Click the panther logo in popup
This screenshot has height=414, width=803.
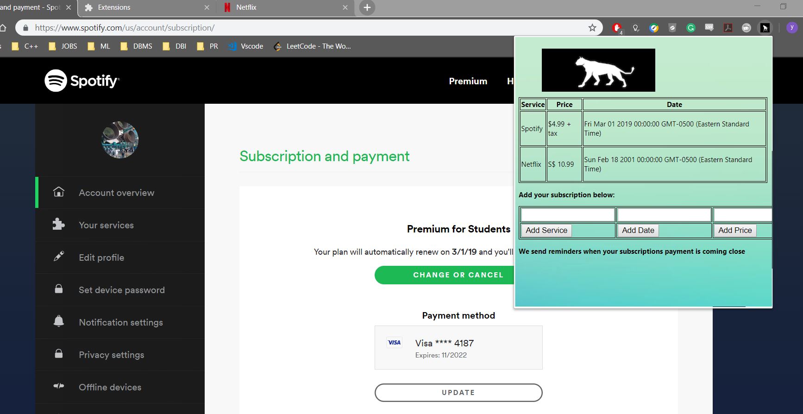tap(598, 70)
